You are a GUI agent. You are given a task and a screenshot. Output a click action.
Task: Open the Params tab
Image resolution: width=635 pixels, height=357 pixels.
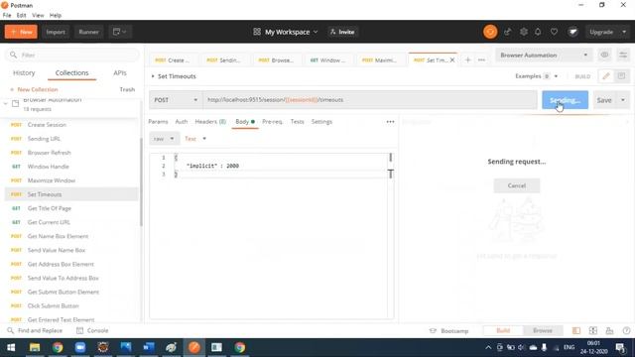click(158, 121)
